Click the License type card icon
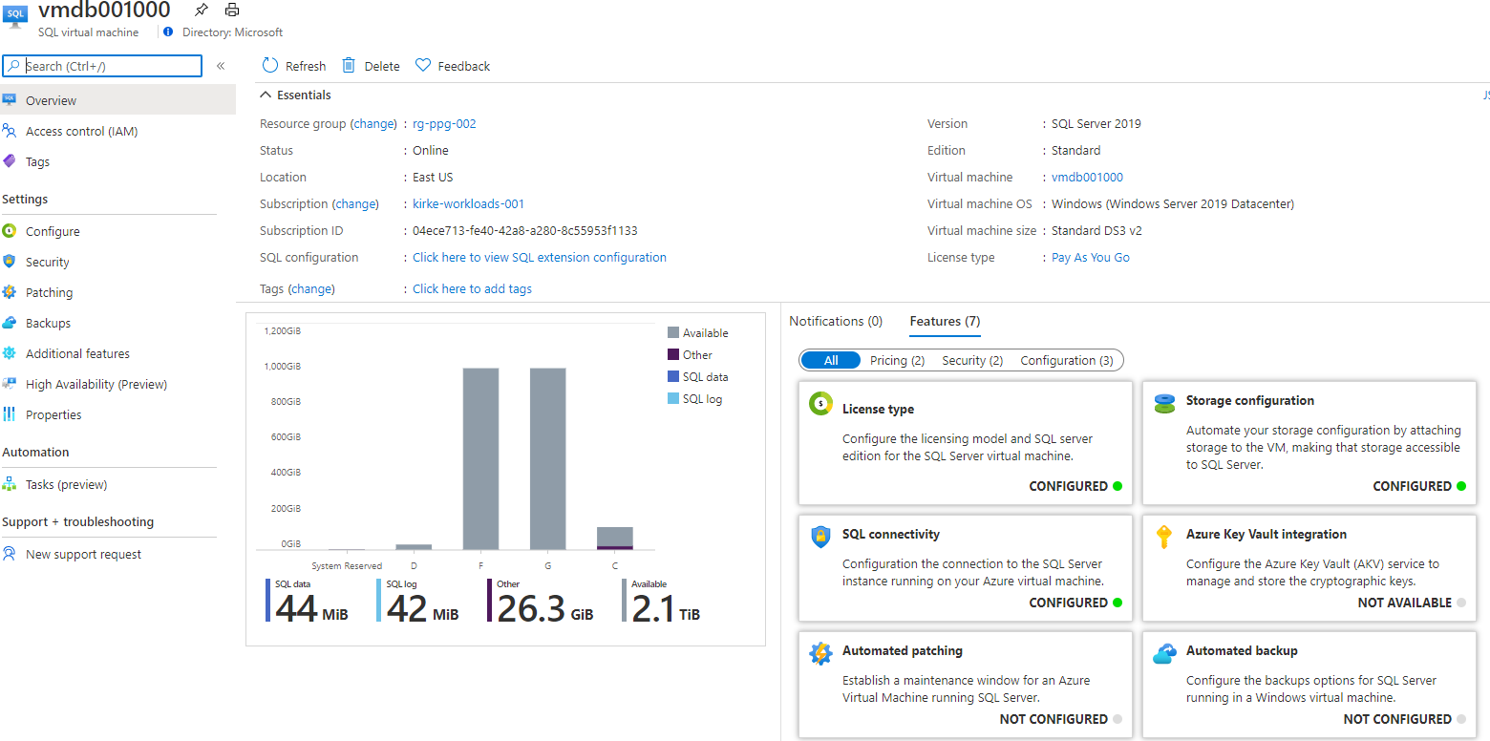 820,404
